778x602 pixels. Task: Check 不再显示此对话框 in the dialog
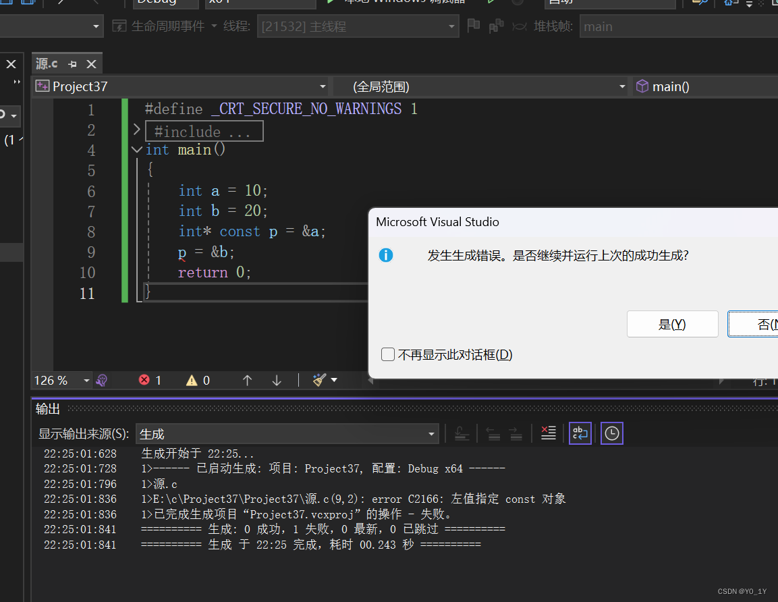point(388,354)
